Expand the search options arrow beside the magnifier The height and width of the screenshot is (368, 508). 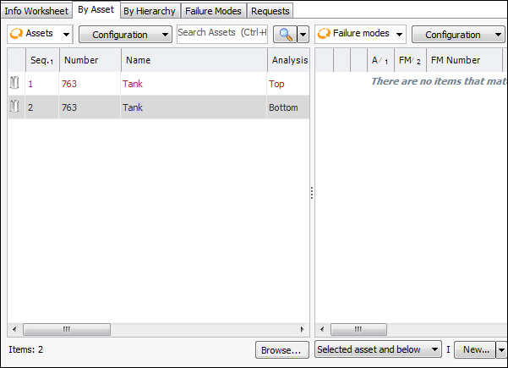pyautogui.click(x=303, y=35)
